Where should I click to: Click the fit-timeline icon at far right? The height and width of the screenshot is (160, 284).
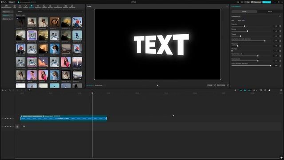281,90
